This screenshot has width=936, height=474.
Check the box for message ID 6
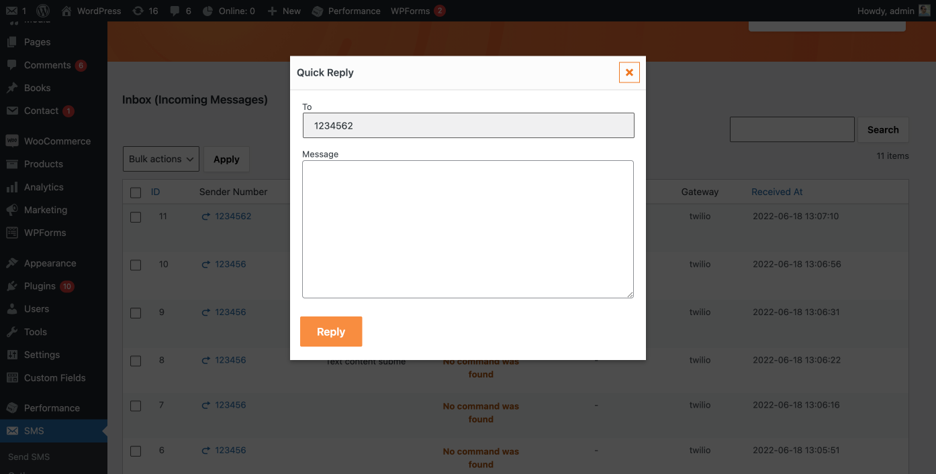coord(136,451)
